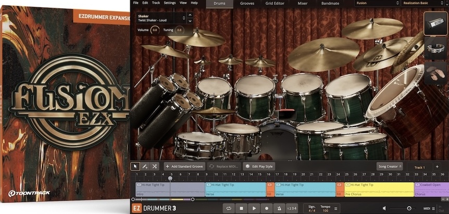This screenshot has height=214, width=449.
Task: Open the View menu
Action: click(x=183, y=3)
